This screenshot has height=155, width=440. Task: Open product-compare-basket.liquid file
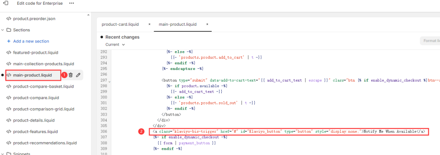pos(43,86)
